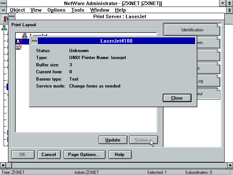
Task: Click the 'Buffer size:' label
Action: (48, 65)
